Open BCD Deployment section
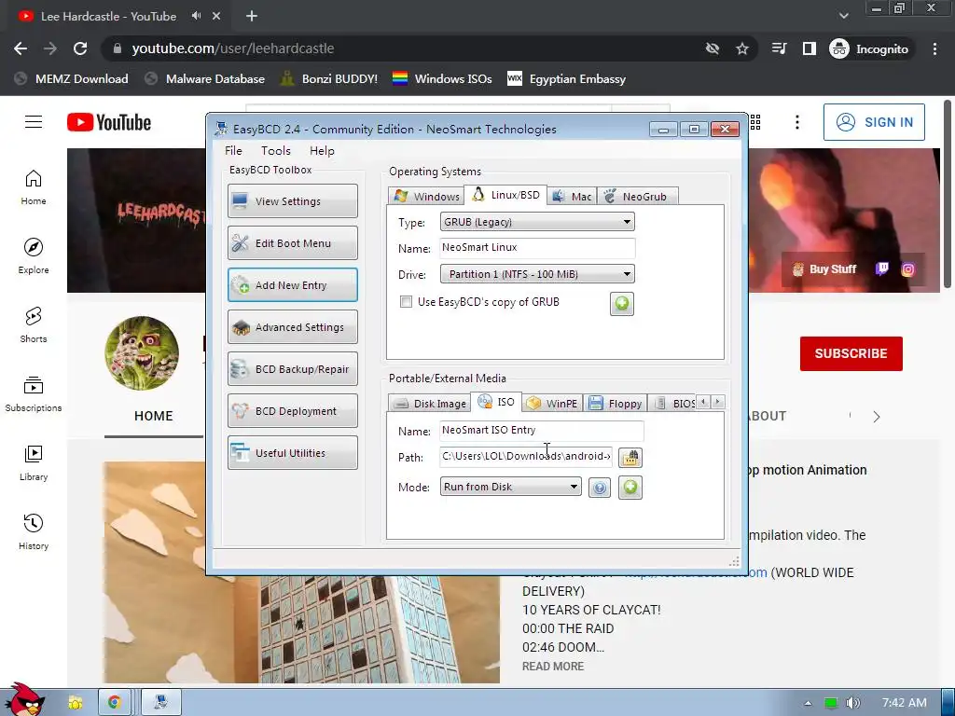Screen dimensions: 955x716 (292, 411)
